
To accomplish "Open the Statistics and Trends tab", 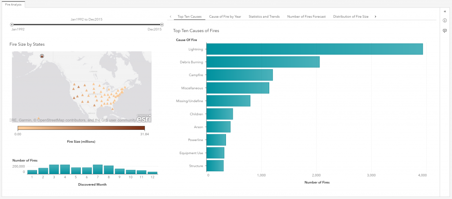I will click(x=264, y=16).
